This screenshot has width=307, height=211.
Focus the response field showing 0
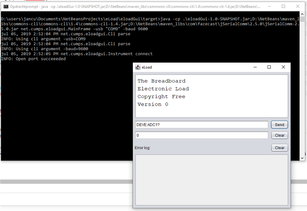pyautogui.click(x=202, y=135)
